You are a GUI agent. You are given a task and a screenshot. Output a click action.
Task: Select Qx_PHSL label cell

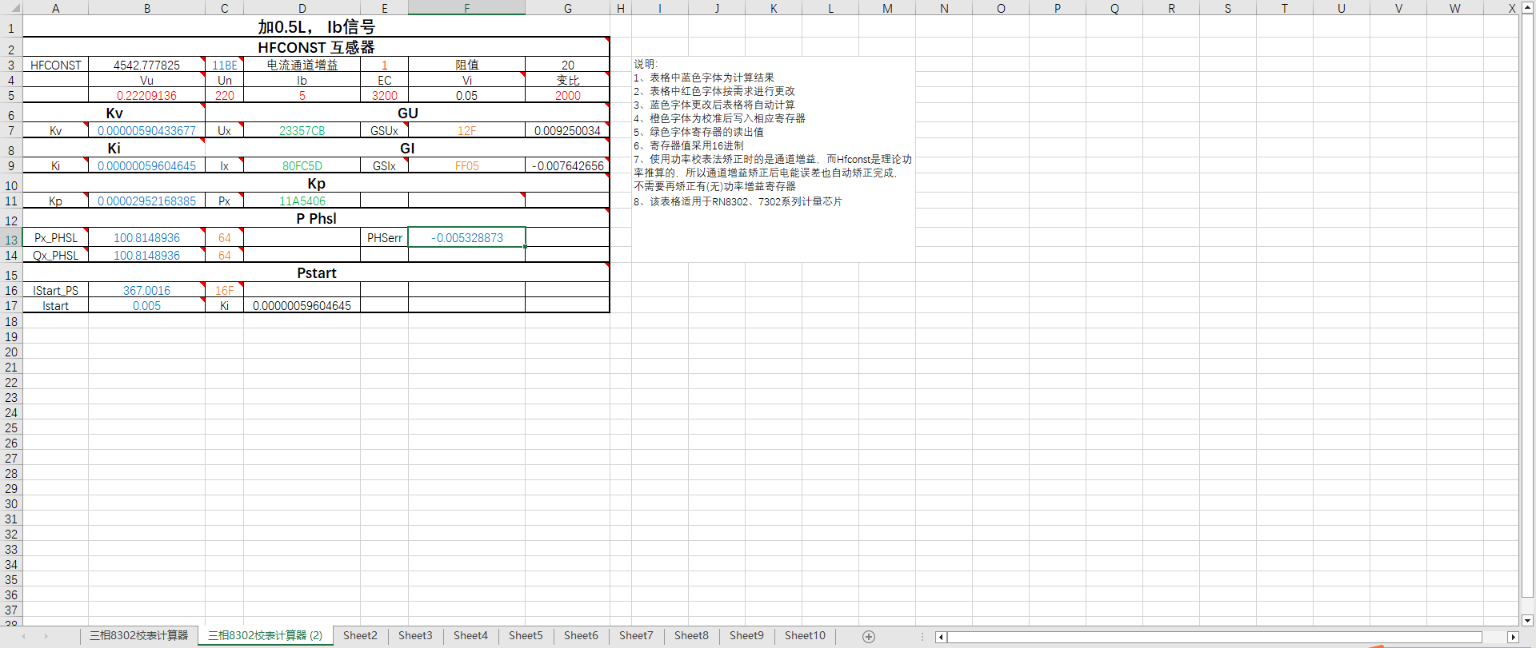tap(55, 255)
